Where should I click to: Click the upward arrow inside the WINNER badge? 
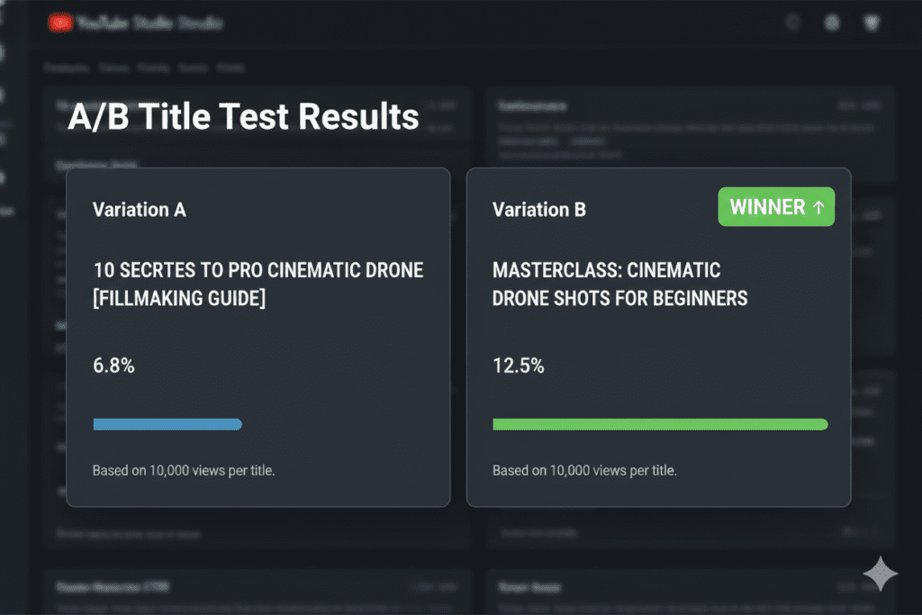tap(818, 206)
